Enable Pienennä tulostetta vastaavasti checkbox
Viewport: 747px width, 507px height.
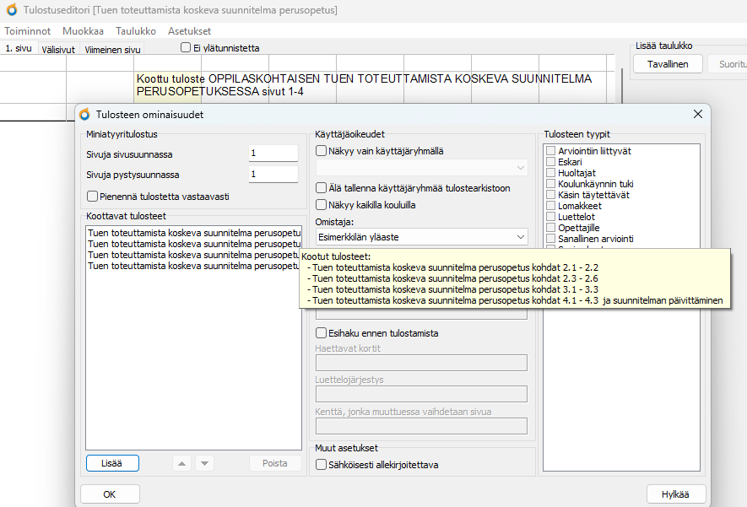pos(92,197)
